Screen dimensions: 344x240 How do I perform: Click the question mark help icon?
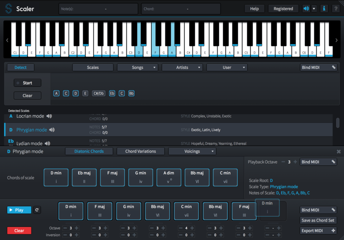point(335,9)
